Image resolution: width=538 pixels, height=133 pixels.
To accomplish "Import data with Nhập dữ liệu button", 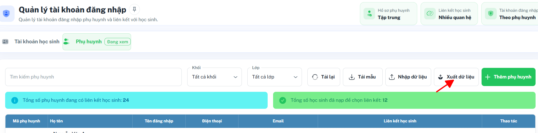I will 408,77.
